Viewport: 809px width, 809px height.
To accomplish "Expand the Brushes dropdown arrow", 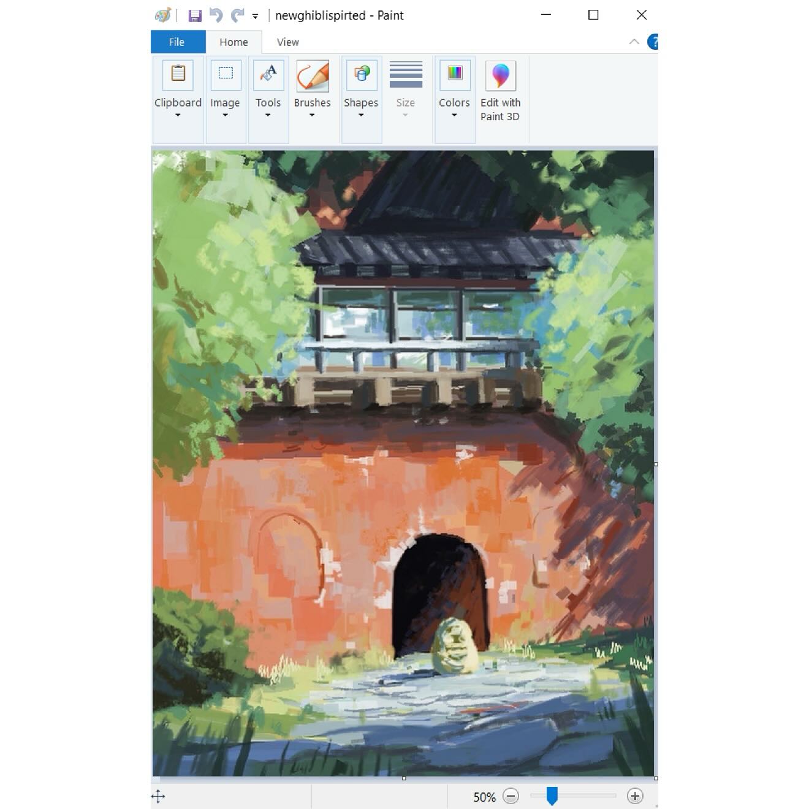I will click(312, 115).
